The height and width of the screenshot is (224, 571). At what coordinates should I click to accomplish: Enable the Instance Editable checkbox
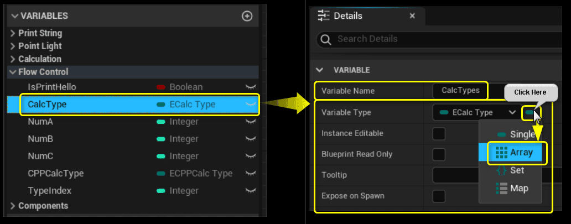(x=439, y=133)
